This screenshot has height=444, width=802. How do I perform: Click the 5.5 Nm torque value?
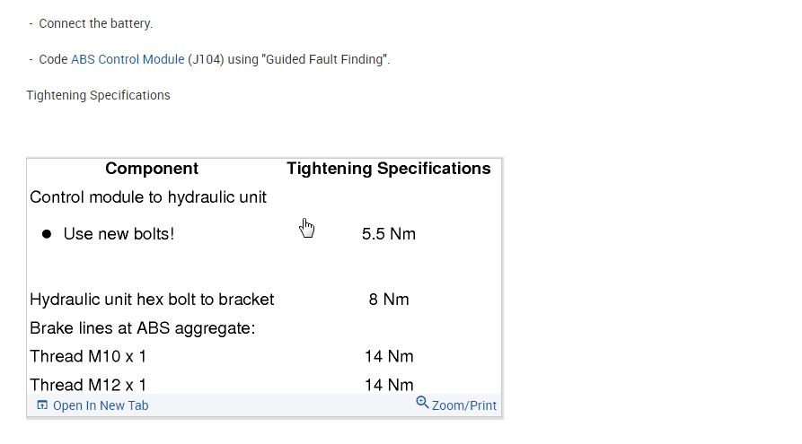tap(388, 234)
